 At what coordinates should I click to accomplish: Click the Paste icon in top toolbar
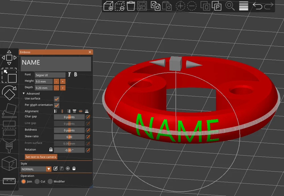tap(167, 6)
